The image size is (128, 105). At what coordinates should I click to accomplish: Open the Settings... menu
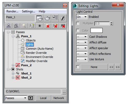pyautogui.click(x=28, y=11)
